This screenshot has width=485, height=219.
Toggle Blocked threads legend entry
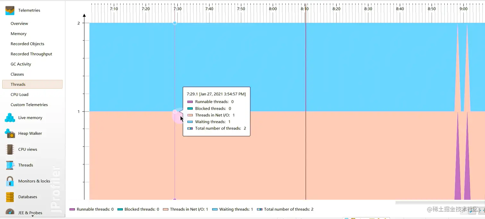tap(138, 209)
